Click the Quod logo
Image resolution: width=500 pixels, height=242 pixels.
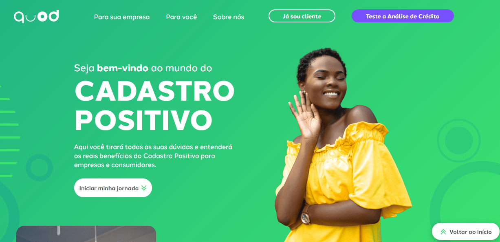tap(36, 16)
